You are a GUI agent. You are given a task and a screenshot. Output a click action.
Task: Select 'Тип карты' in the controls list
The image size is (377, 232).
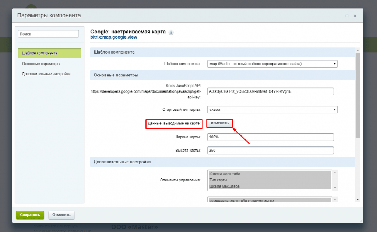click(219, 180)
